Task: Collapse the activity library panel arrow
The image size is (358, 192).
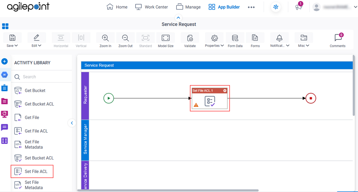Action: pyautogui.click(x=72, y=123)
